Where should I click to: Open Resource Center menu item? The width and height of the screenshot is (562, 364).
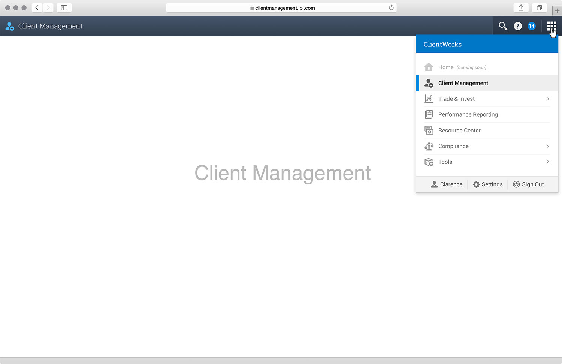click(459, 131)
